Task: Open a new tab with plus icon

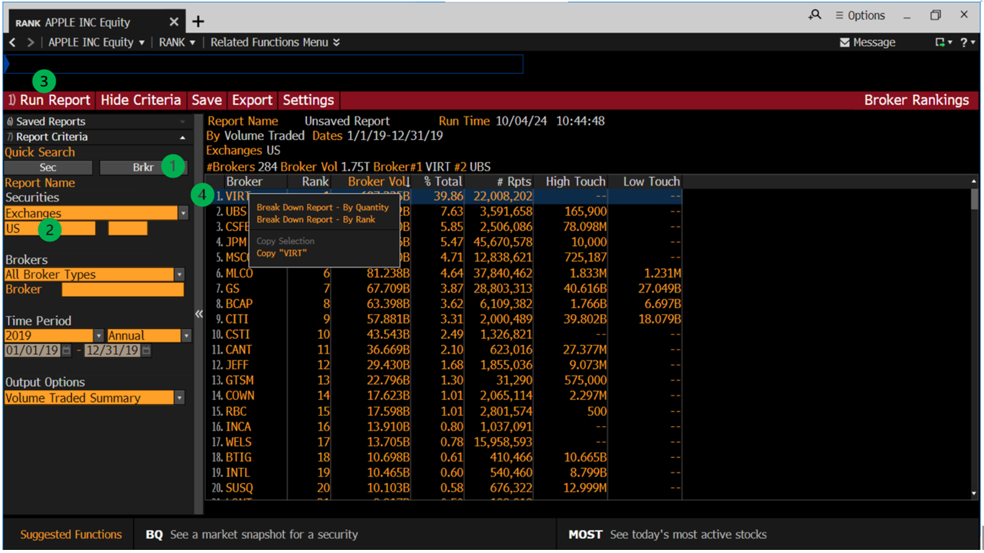Action: tap(198, 22)
